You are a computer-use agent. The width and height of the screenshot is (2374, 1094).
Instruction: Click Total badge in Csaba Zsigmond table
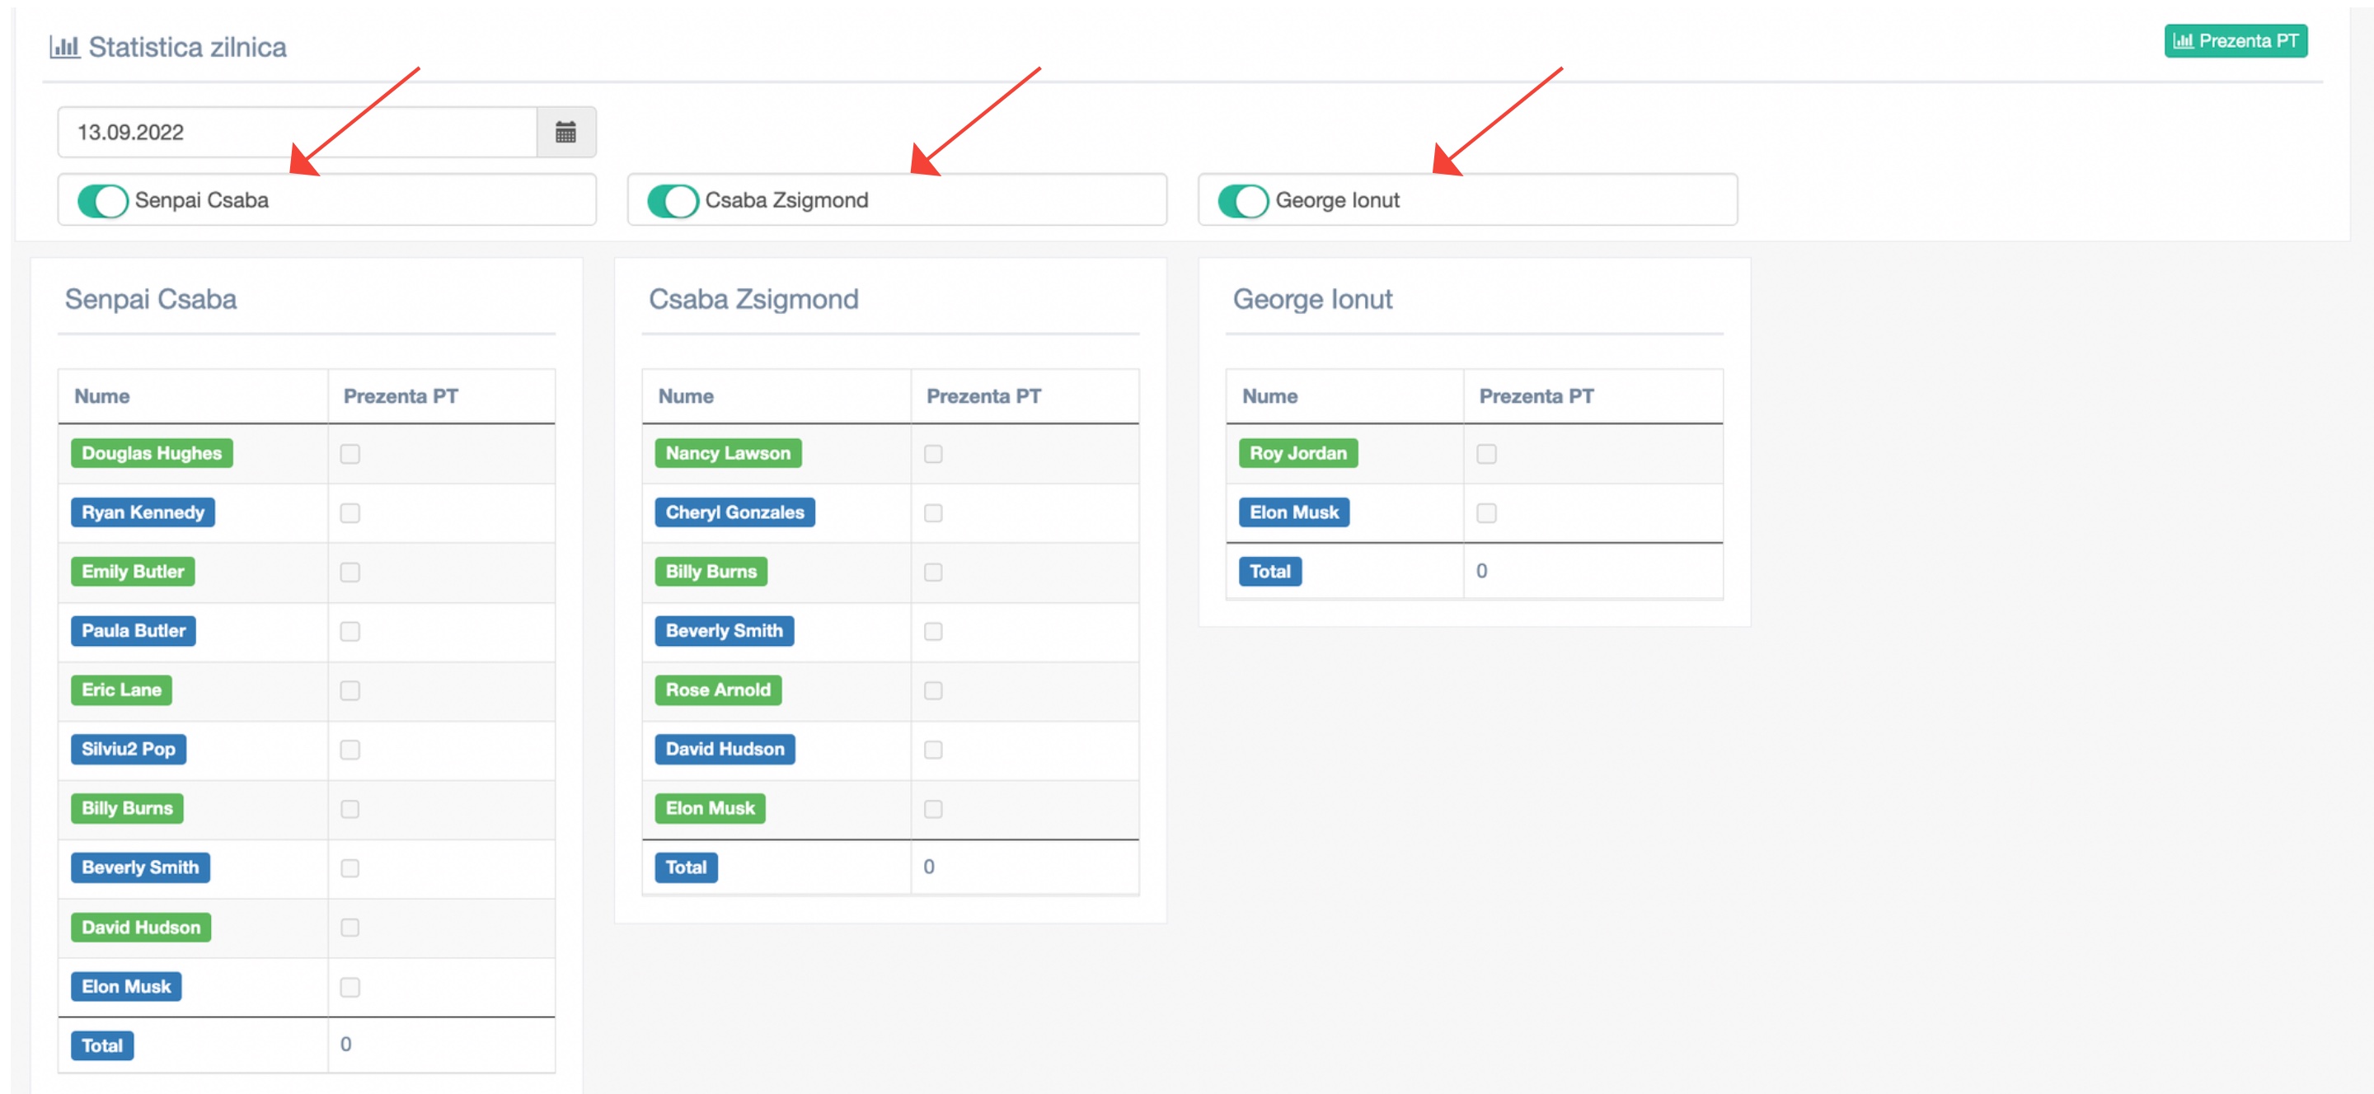click(x=686, y=867)
